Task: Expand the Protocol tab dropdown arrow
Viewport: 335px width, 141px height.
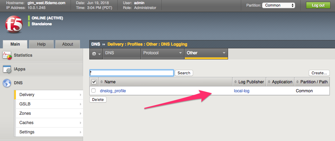Action: pyautogui.click(x=180, y=53)
